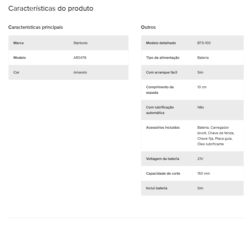Image resolution: width=250 pixels, height=231 pixels.
Task: Click the '10 cm' blade length value
Action: [x=202, y=87]
